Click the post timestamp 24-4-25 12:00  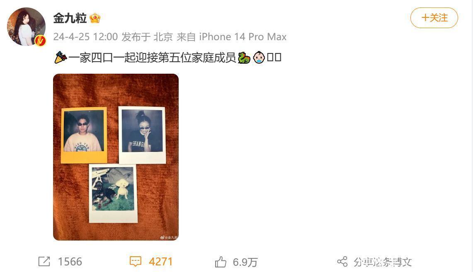[x=85, y=37]
